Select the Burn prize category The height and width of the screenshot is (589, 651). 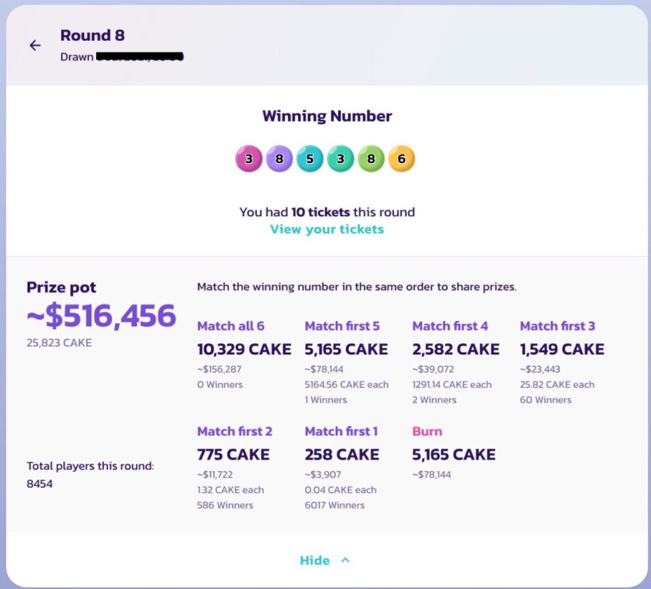pos(427,431)
